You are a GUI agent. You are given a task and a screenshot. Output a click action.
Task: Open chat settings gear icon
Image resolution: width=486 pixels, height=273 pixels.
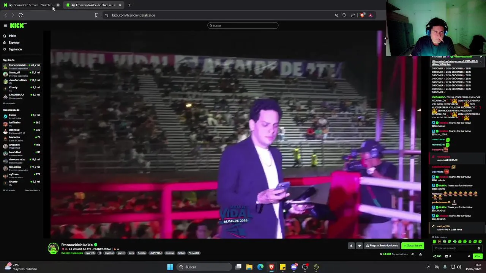coord(469,256)
